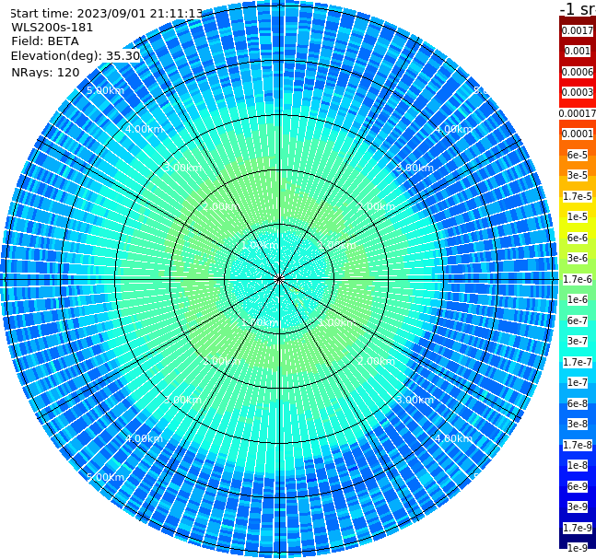
Task: Click the 5.00km range label in northwest sector
Action: 105,90
